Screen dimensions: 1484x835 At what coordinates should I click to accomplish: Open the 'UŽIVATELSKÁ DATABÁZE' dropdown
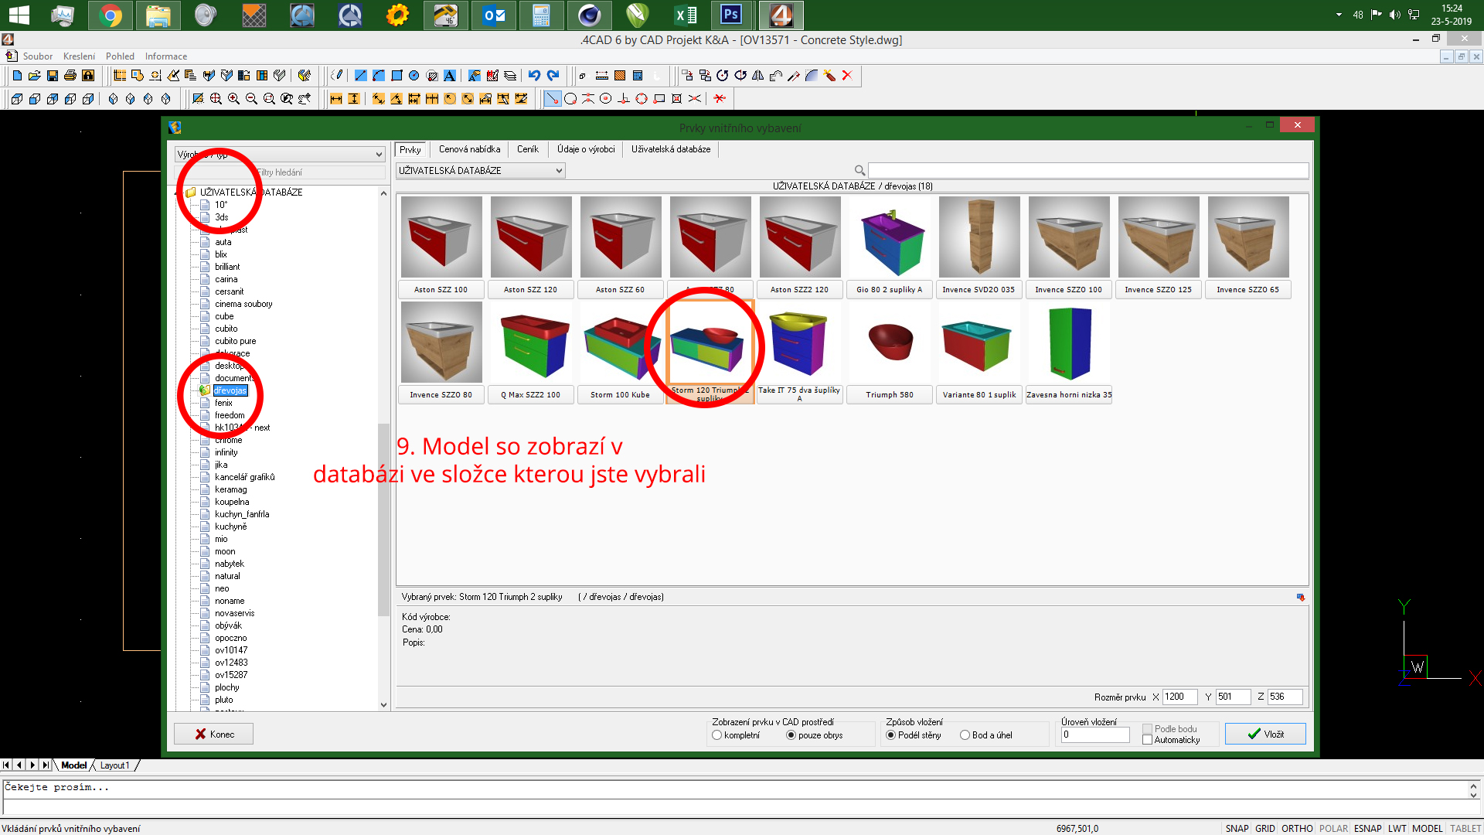coord(480,171)
